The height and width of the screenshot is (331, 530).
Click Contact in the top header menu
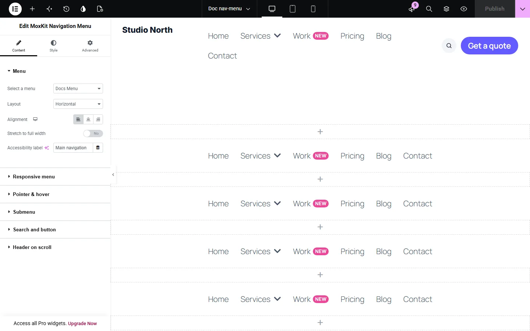[222, 56]
